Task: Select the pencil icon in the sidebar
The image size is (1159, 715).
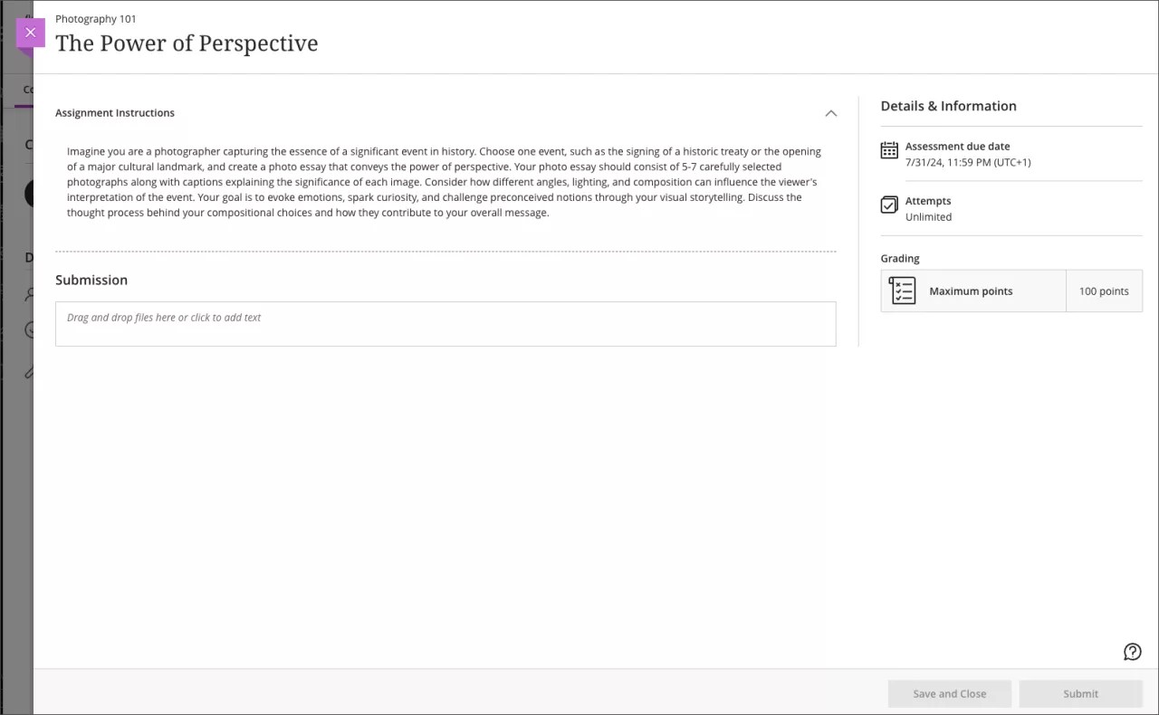Action: (28, 370)
